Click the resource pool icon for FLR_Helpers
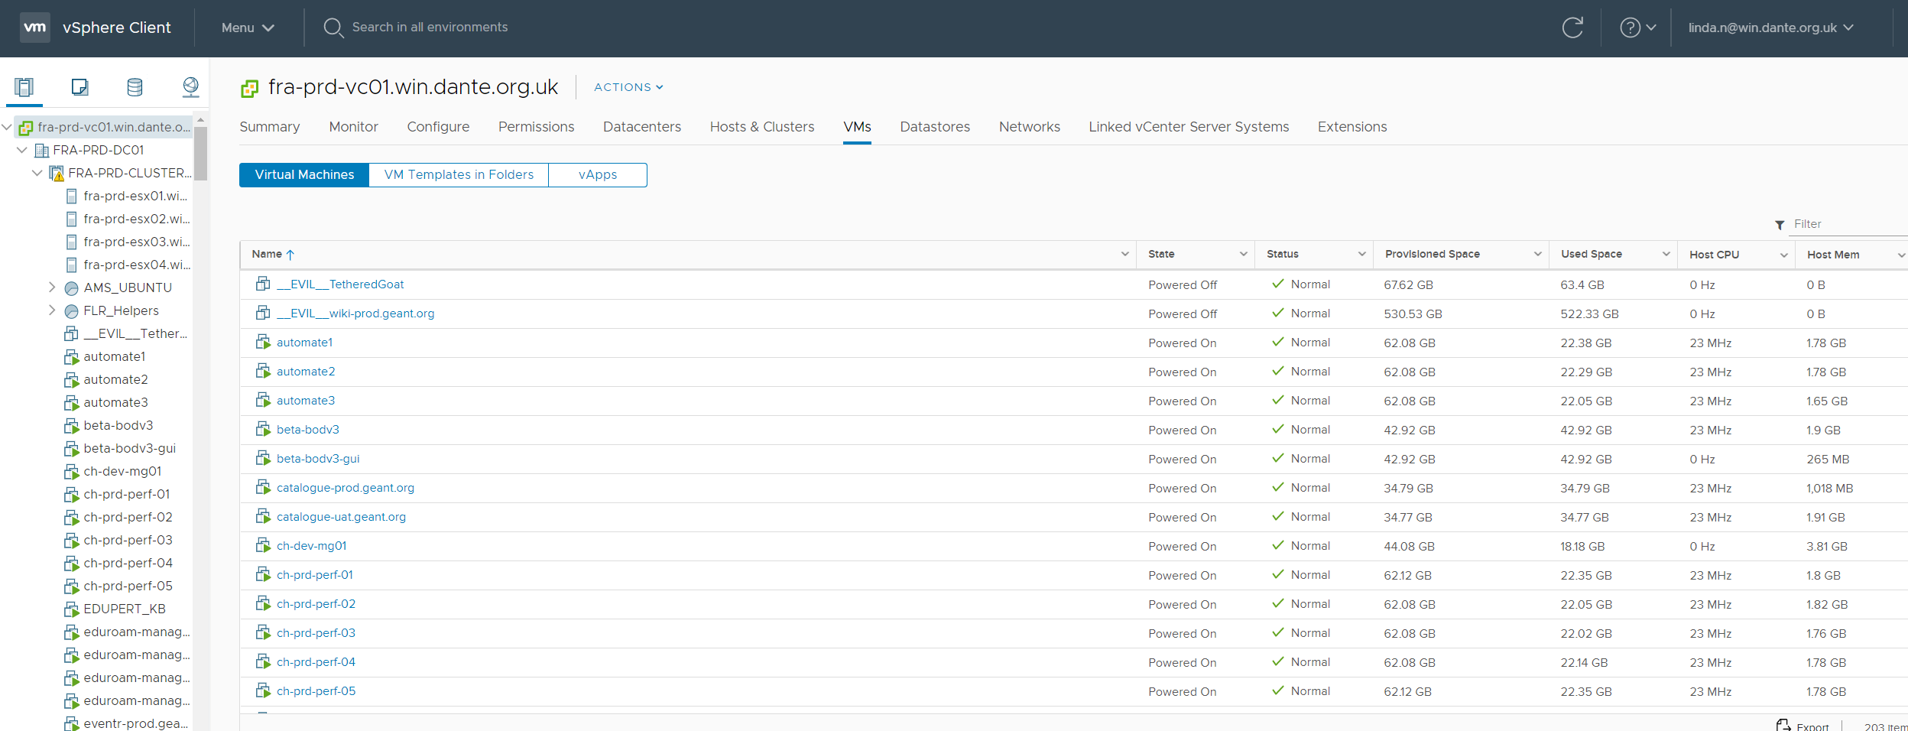 point(72,311)
